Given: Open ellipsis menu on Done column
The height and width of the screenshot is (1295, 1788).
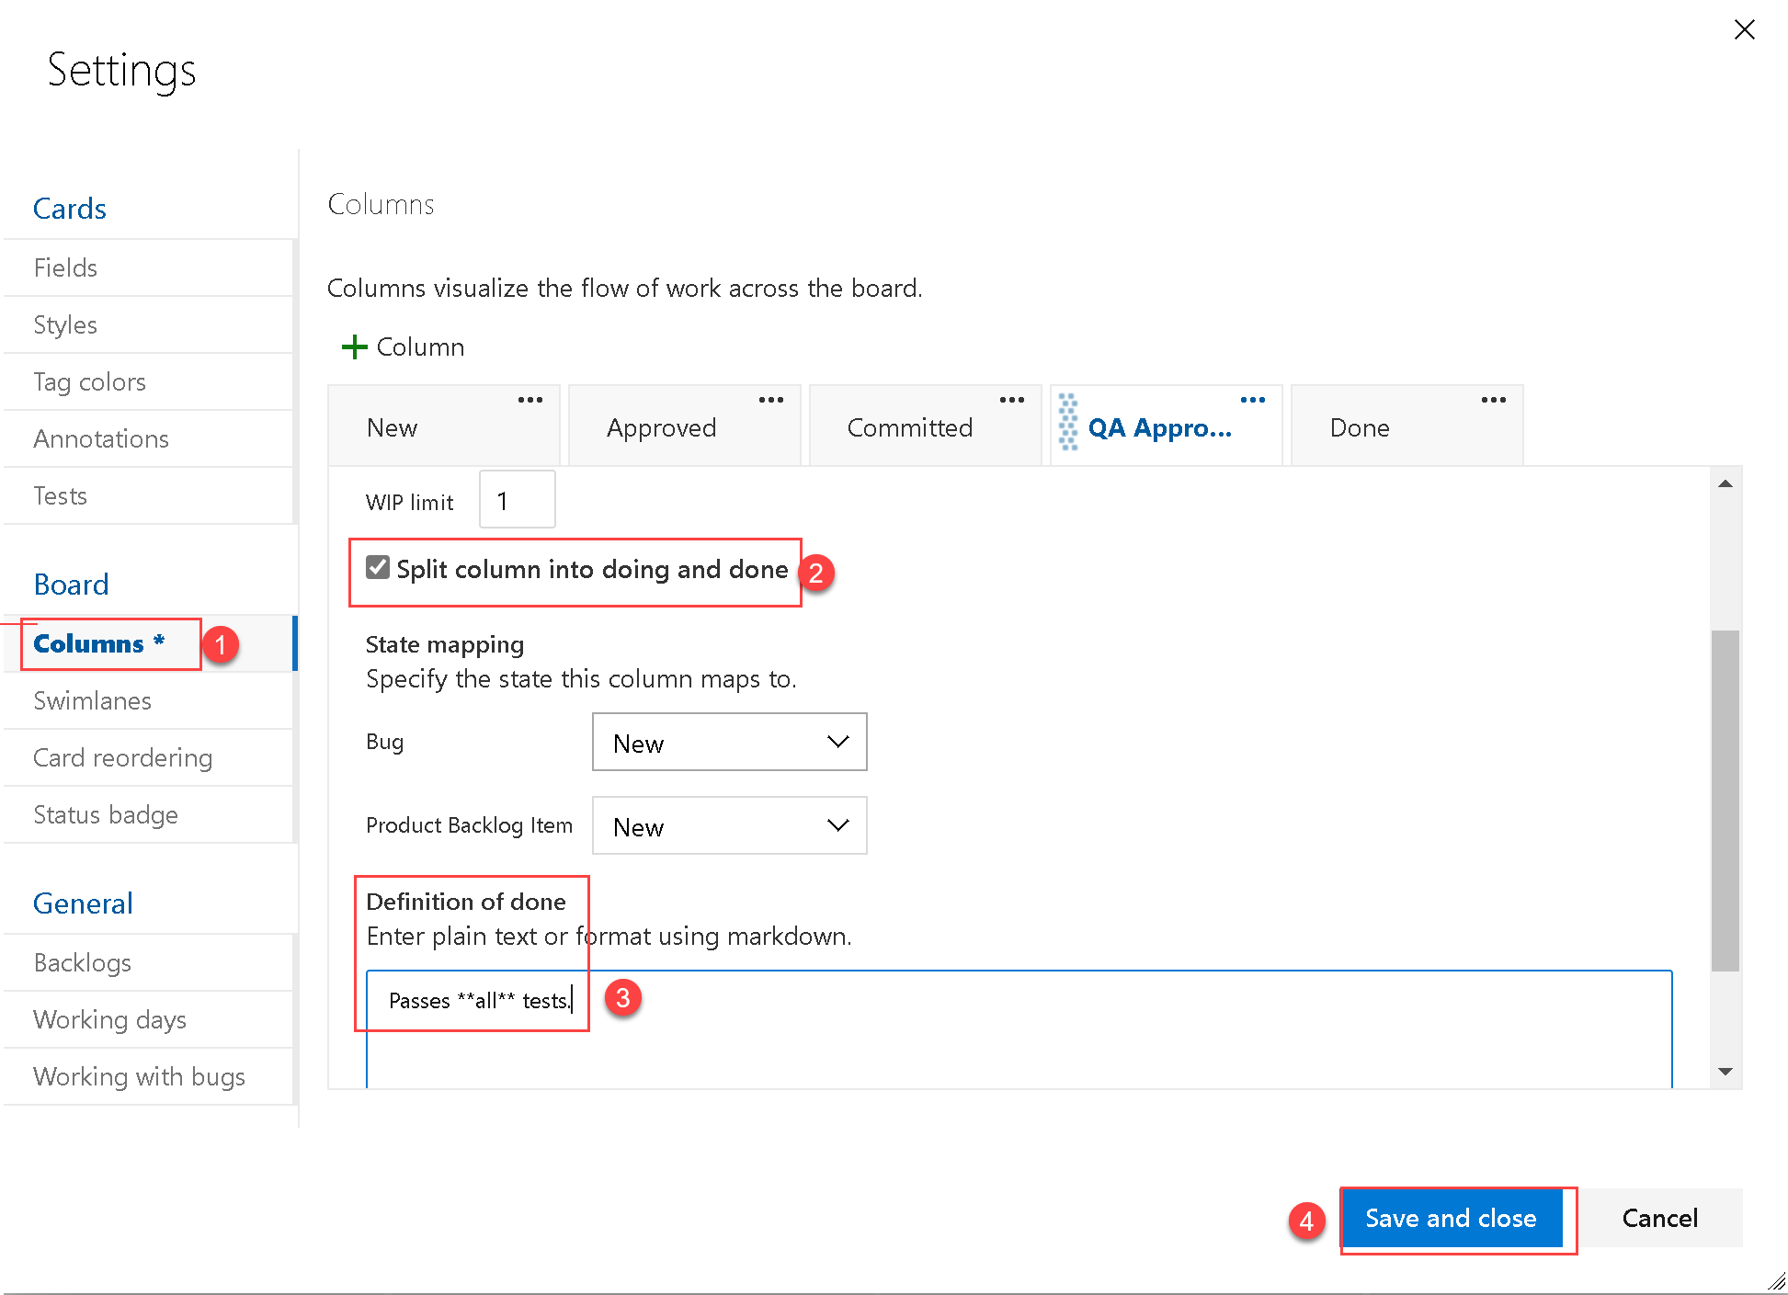Looking at the screenshot, I should pos(1493,400).
